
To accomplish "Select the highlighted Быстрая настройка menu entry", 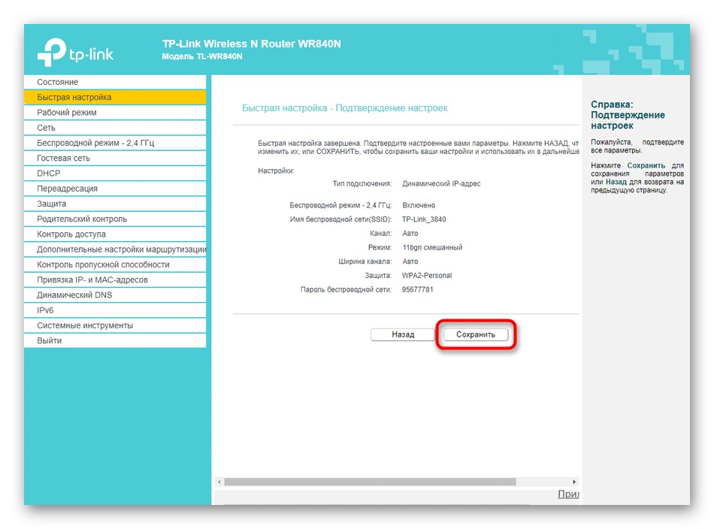I will click(x=113, y=97).
